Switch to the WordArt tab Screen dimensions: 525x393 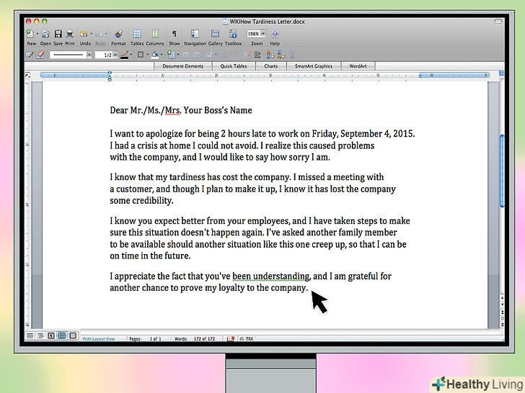[358, 66]
